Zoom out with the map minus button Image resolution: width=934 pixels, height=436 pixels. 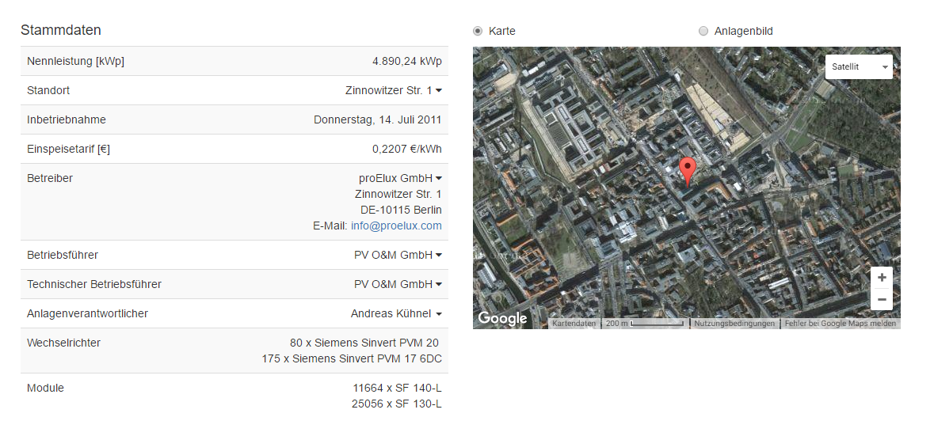point(882,299)
